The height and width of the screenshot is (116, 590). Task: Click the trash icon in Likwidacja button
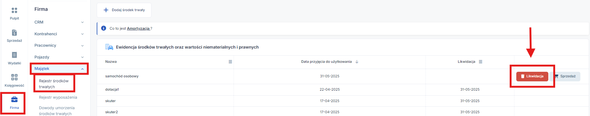coord(523,76)
